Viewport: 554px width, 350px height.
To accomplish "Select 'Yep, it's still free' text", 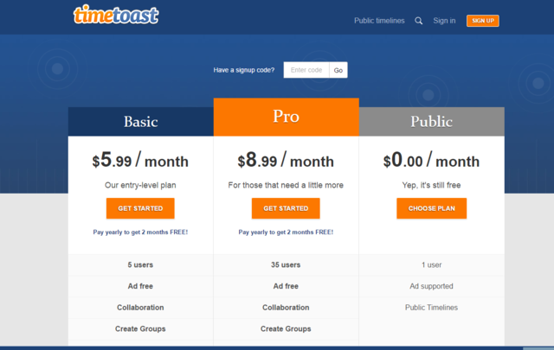I will pos(431,185).
